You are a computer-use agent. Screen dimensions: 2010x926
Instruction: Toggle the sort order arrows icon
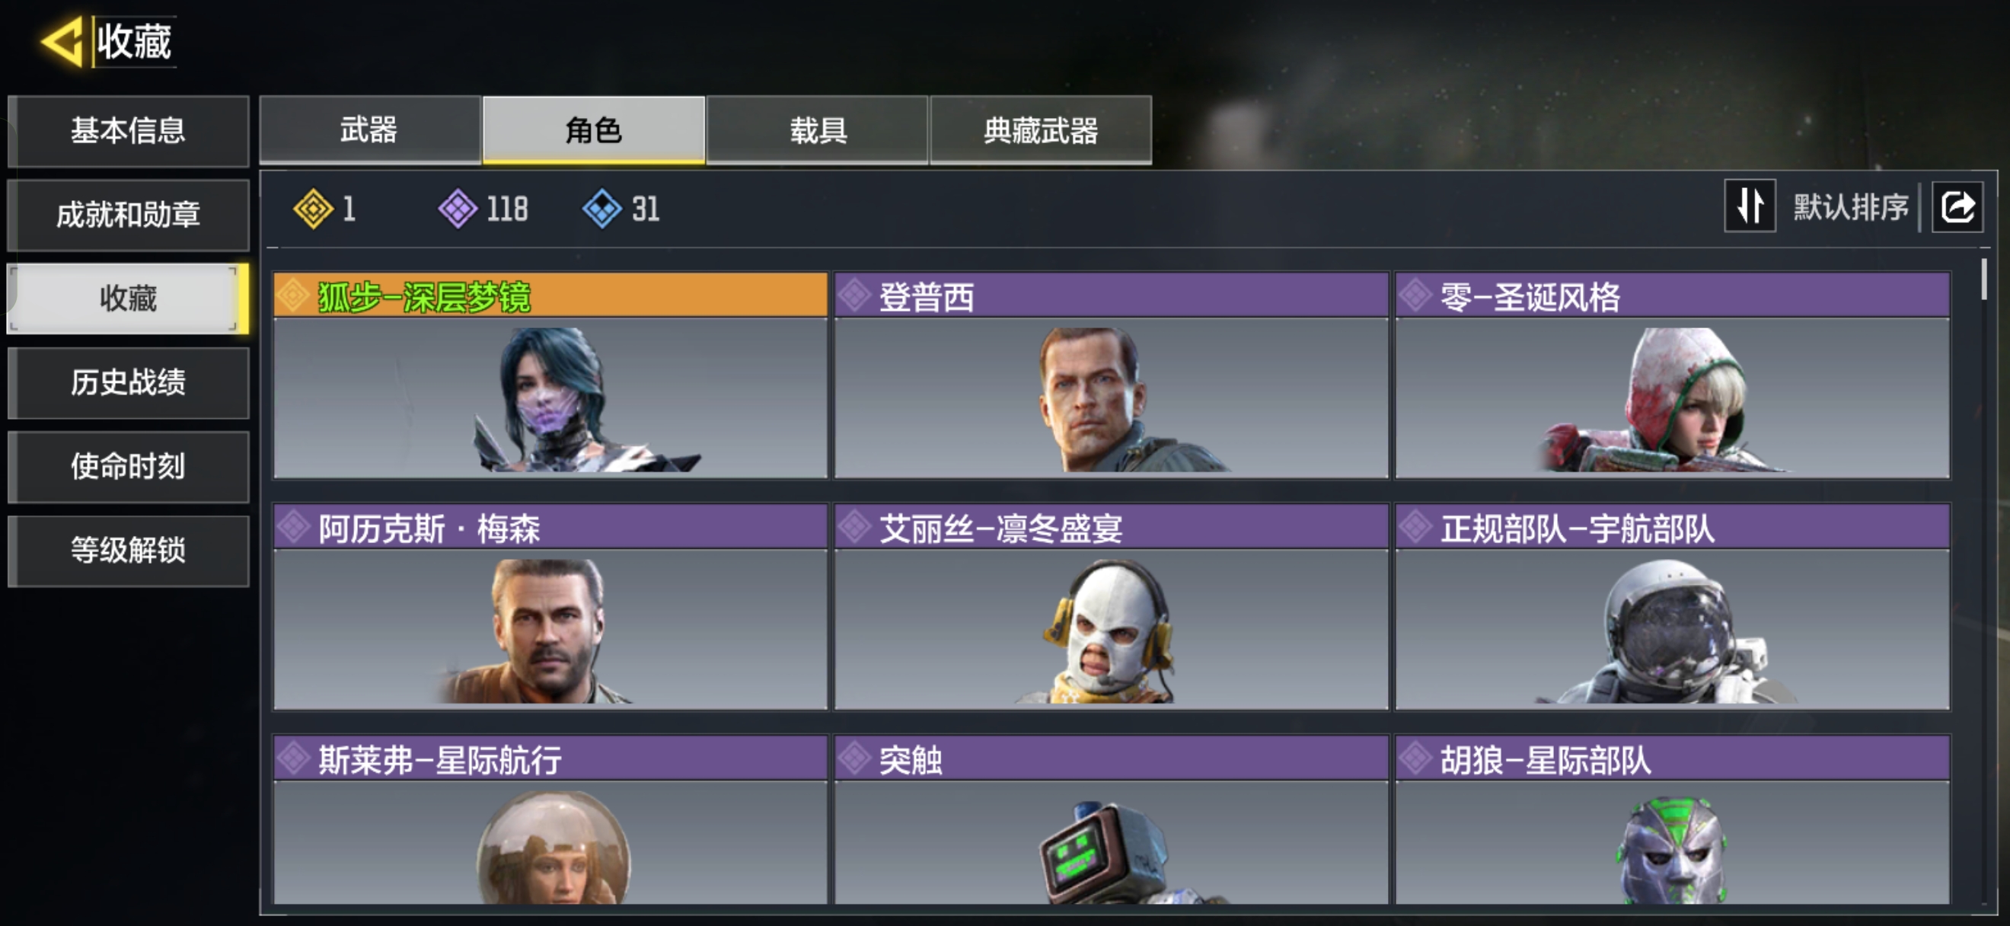1750,206
